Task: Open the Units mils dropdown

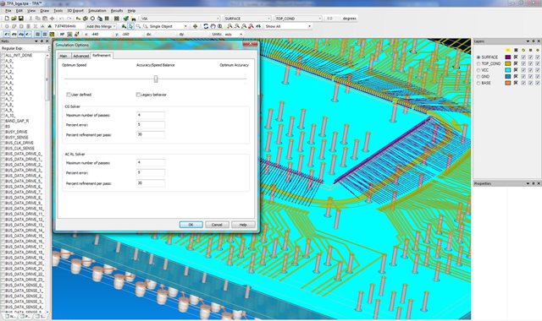Action: [234, 34]
